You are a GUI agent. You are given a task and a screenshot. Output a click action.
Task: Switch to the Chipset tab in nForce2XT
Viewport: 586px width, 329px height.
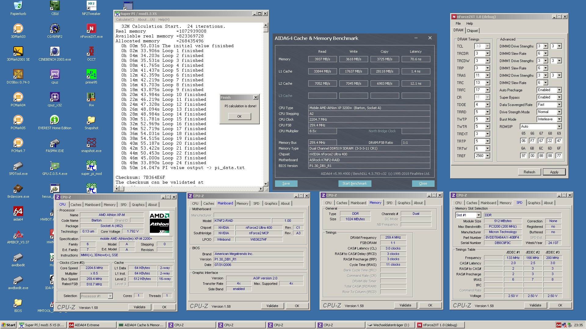point(472,30)
